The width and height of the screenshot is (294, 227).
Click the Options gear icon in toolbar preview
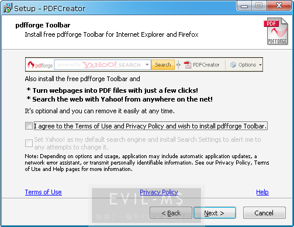(x=233, y=65)
